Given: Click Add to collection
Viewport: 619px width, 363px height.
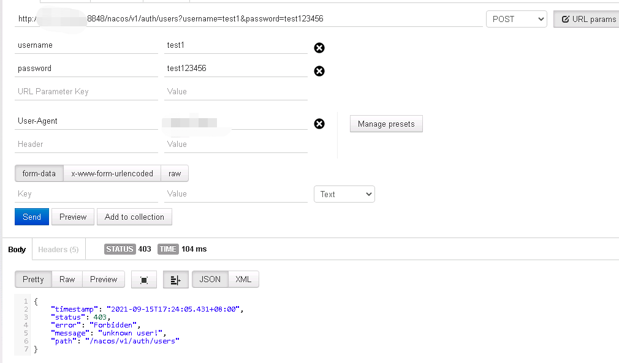Looking at the screenshot, I should coord(134,217).
